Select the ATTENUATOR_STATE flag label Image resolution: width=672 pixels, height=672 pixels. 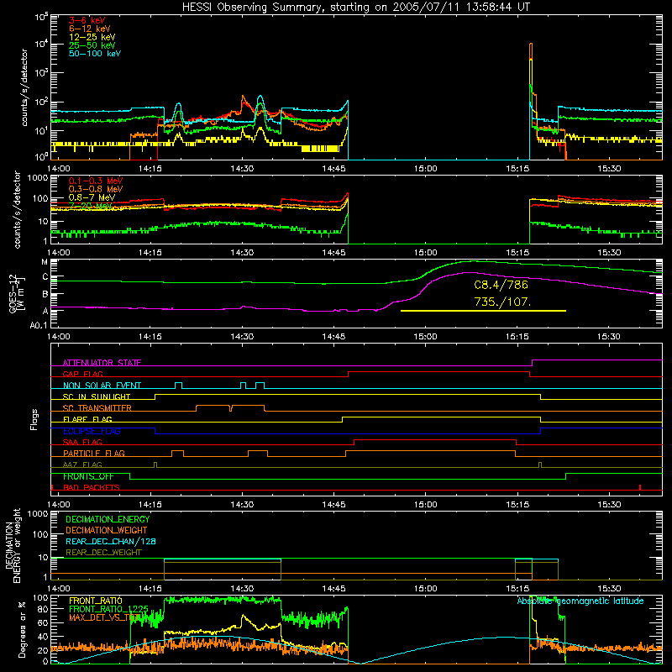(102, 363)
